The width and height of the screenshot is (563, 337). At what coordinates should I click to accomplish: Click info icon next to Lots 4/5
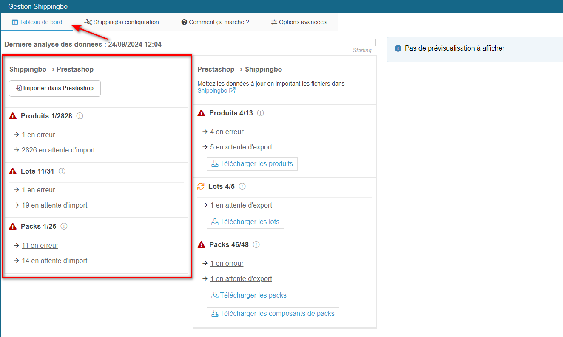click(x=242, y=186)
